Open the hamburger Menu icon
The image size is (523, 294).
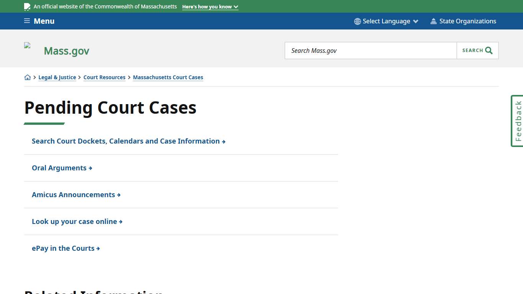[x=27, y=21]
